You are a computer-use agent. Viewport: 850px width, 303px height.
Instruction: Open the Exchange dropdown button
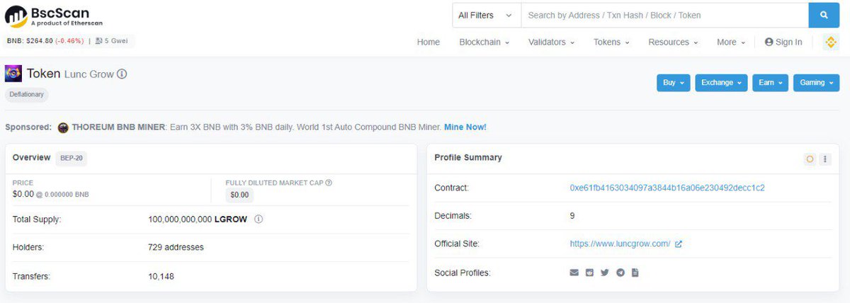[722, 83]
